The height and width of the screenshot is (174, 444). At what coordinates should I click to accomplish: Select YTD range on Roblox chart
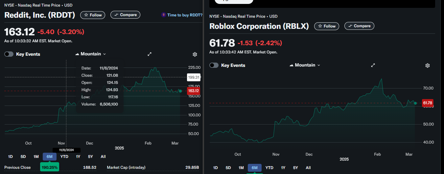point(269,167)
